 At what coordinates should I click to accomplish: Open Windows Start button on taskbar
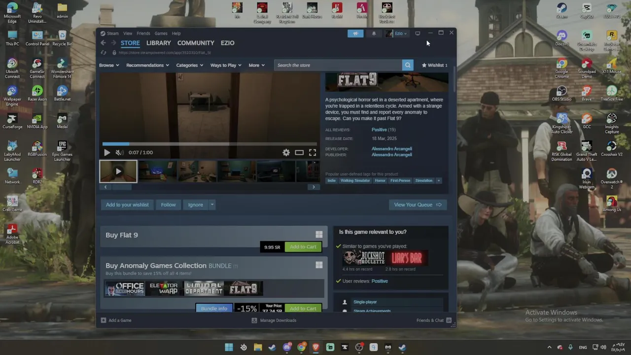click(x=229, y=347)
